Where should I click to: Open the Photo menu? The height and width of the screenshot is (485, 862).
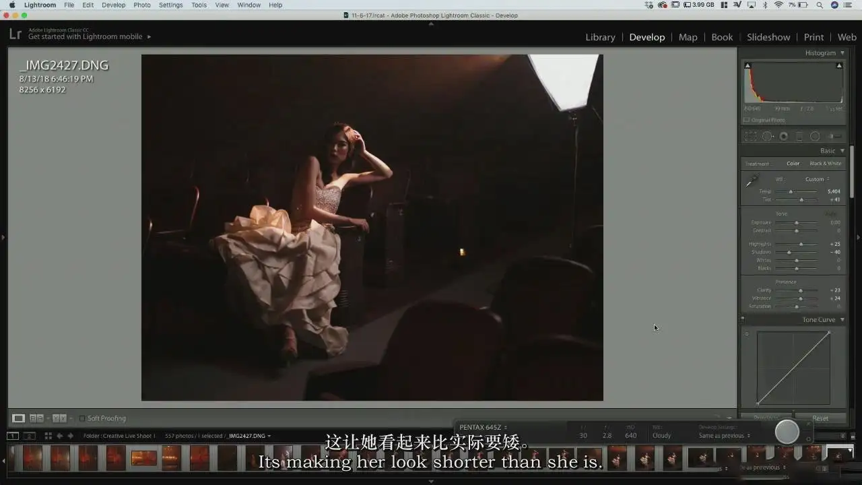tap(142, 5)
